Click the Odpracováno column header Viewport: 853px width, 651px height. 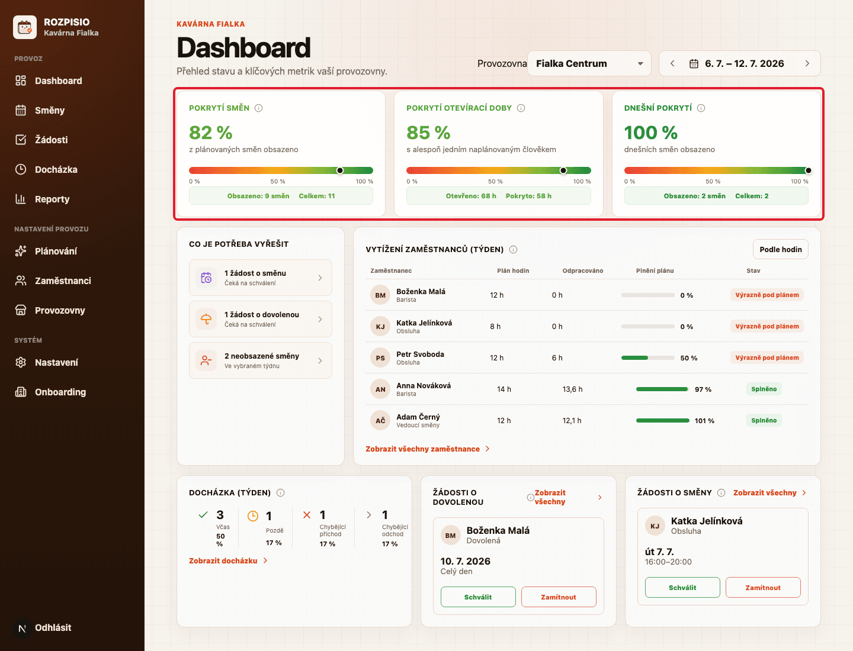pos(583,270)
